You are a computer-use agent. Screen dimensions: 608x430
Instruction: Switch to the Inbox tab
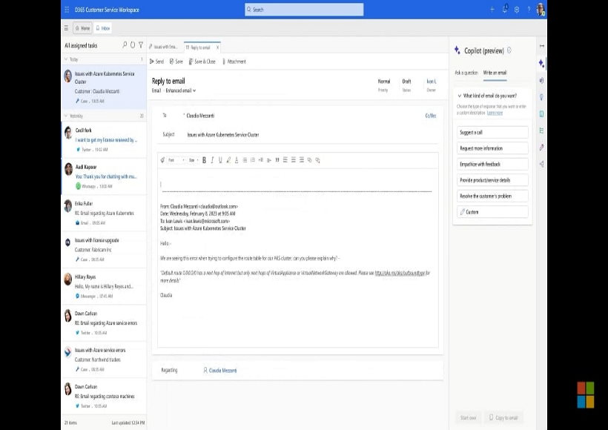point(102,28)
